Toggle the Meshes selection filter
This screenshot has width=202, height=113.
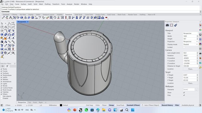pyautogui.click(x=1, y=79)
